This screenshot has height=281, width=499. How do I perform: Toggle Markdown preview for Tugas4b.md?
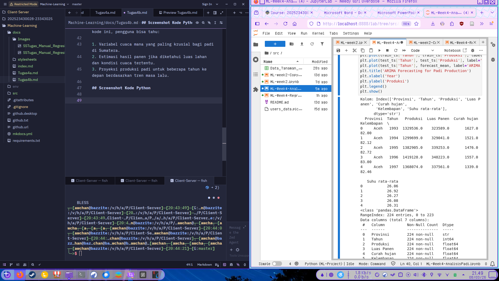click(198, 23)
